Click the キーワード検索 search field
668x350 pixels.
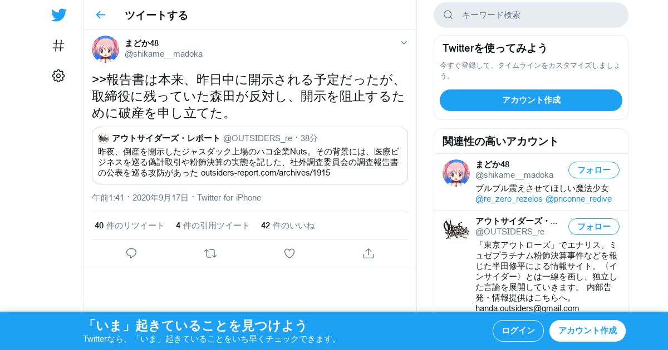pyautogui.click(x=531, y=15)
